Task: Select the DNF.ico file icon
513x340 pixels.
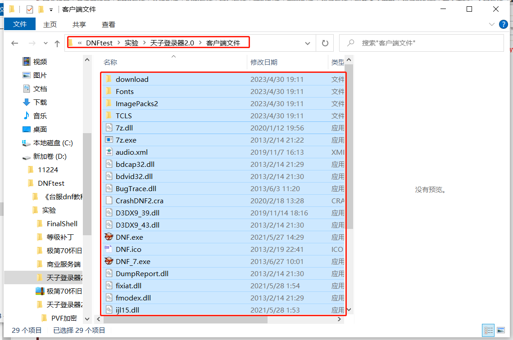Action: [109, 249]
